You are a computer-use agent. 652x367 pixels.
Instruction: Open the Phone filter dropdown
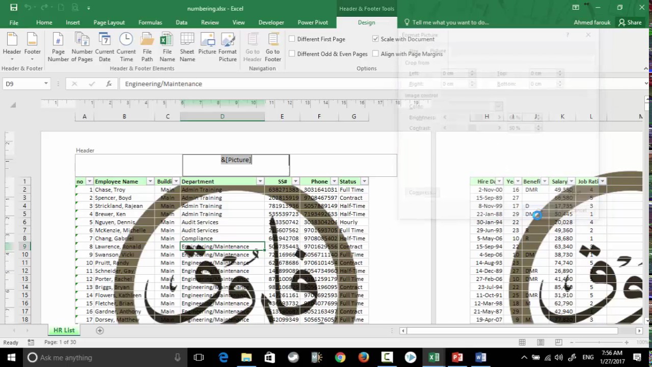pyautogui.click(x=334, y=181)
